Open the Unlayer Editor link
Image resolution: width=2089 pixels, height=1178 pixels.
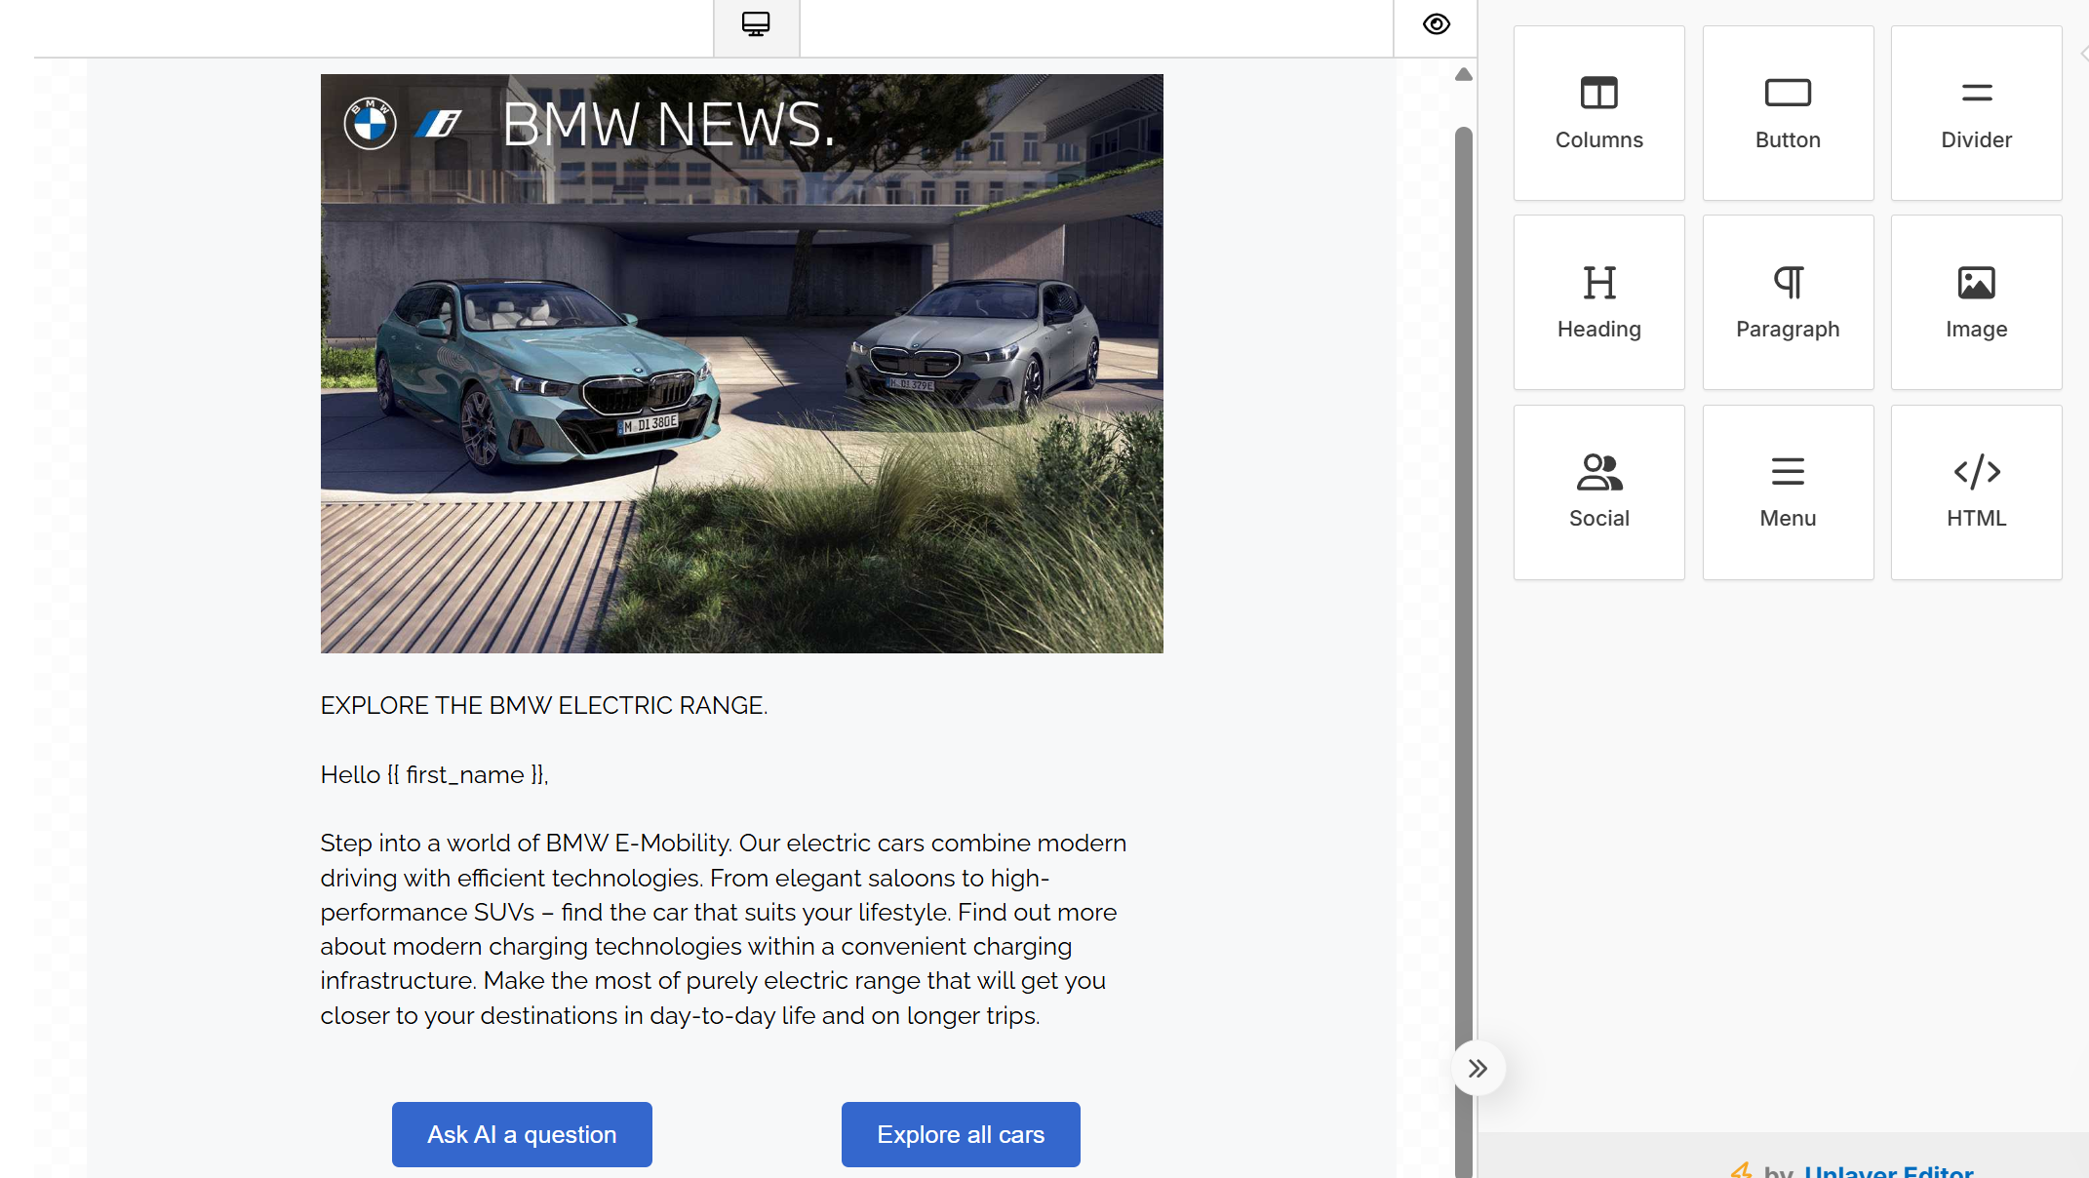1887,1170
